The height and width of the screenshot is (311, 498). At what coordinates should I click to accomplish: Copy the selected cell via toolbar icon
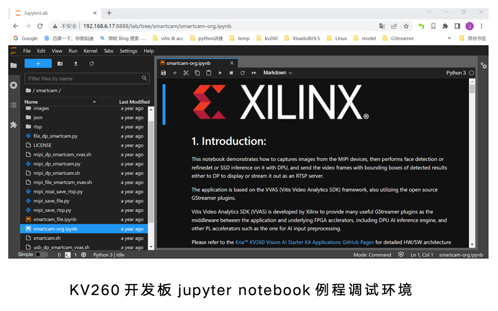(x=198, y=73)
